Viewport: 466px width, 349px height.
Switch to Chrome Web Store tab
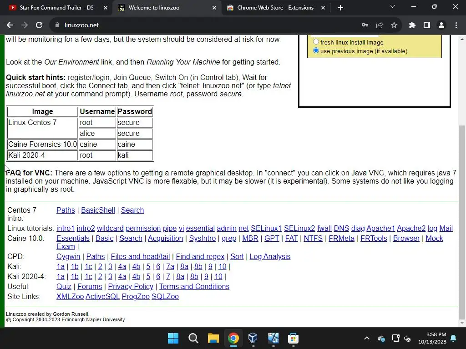275,8
